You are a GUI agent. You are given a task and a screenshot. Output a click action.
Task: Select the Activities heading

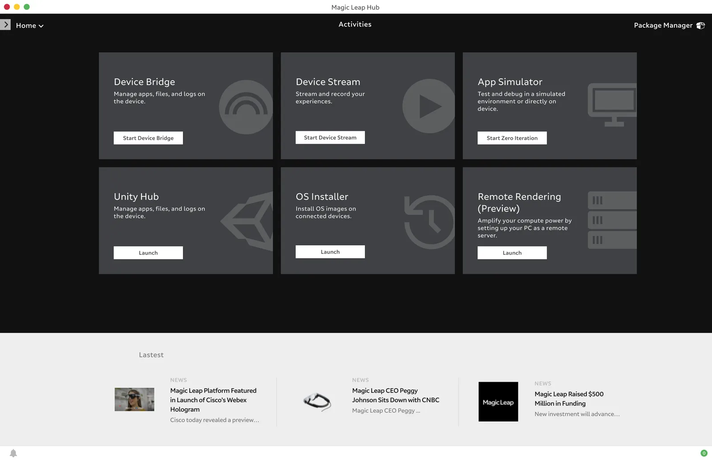coord(355,24)
